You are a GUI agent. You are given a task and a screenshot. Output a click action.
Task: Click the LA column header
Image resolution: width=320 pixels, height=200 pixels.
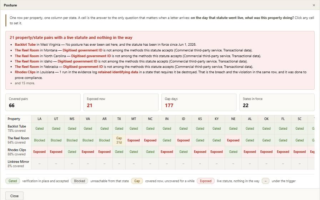tap(39, 119)
